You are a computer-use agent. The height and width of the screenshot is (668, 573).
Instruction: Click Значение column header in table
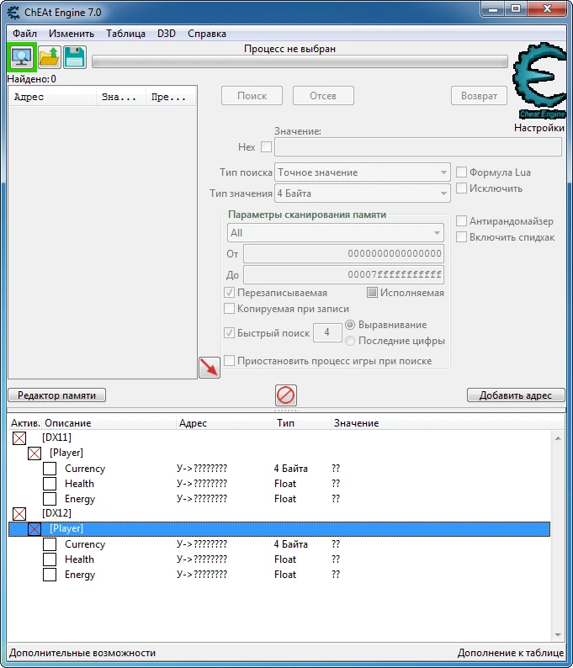click(448, 423)
